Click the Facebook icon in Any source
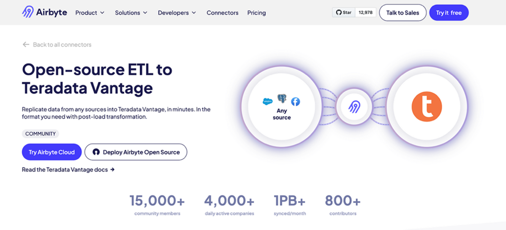 (295, 102)
